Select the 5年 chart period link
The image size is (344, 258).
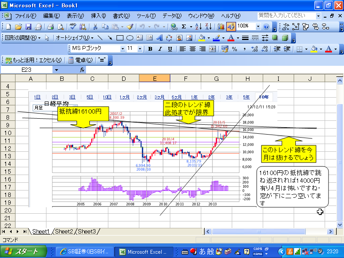[x=246, y=97]
